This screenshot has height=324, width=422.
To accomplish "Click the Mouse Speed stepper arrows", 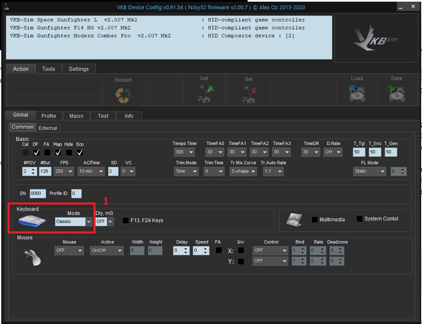I will [205, 251].
